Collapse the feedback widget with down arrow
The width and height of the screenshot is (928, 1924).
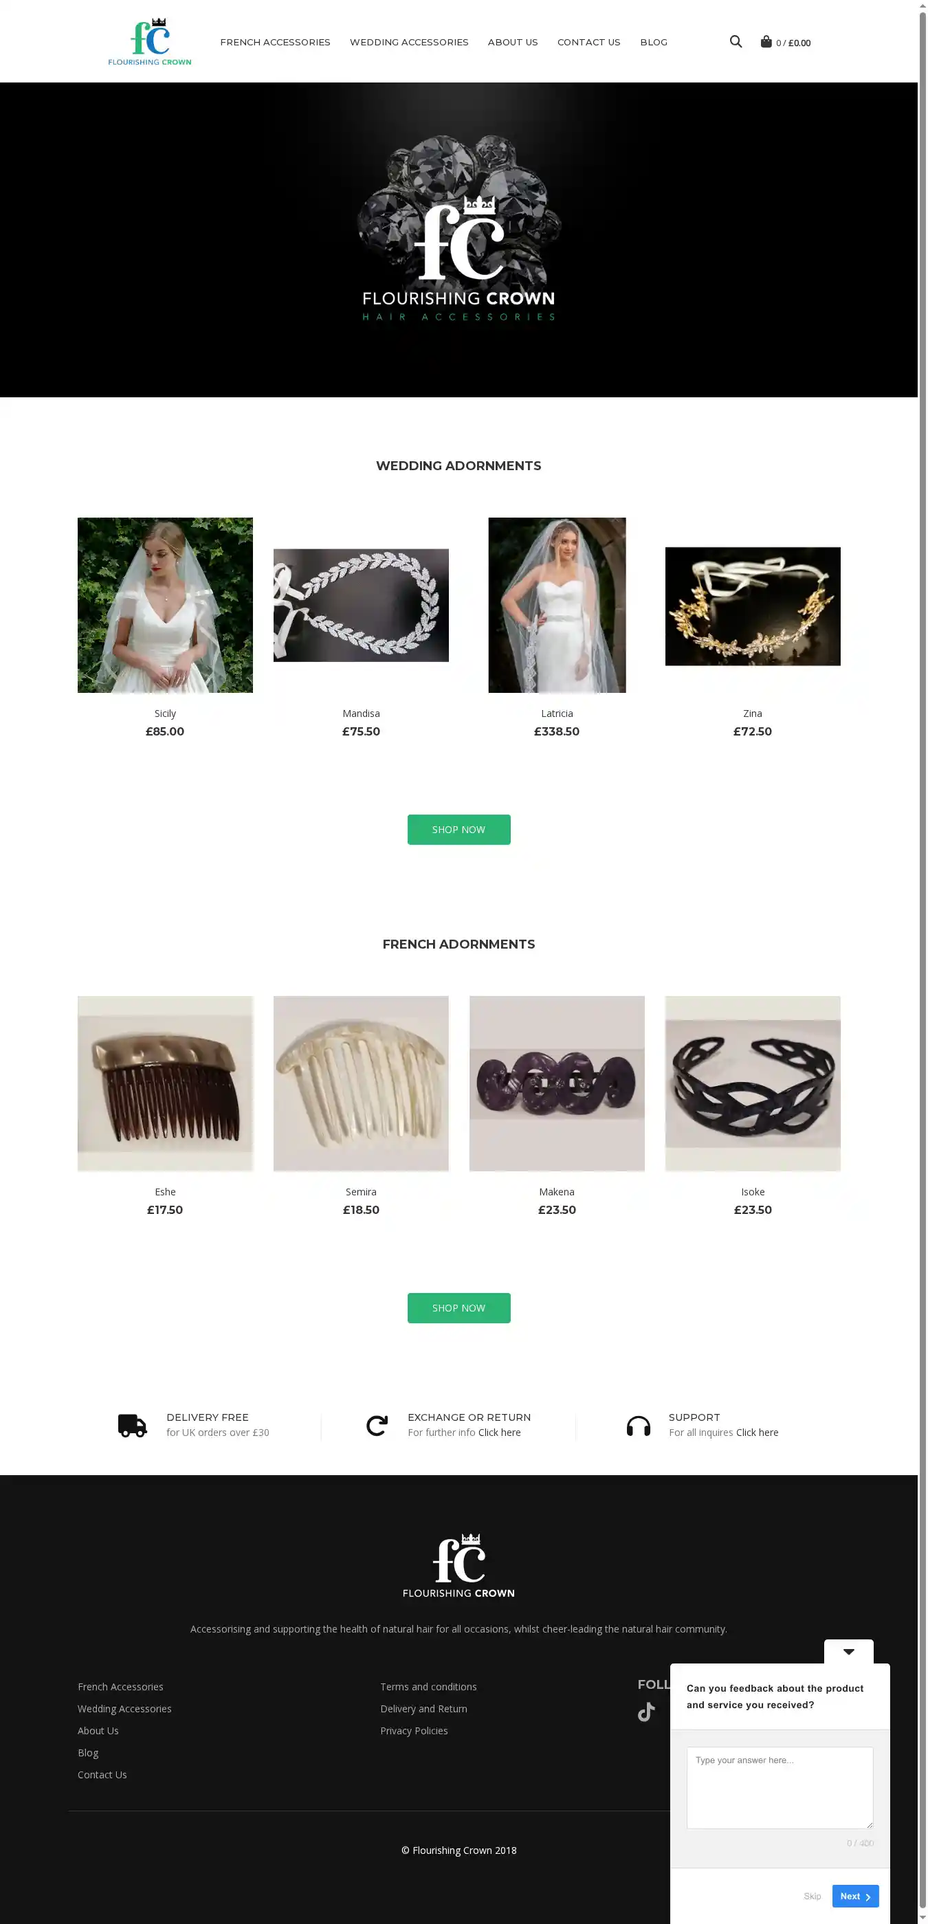(x=849, y=1651)
